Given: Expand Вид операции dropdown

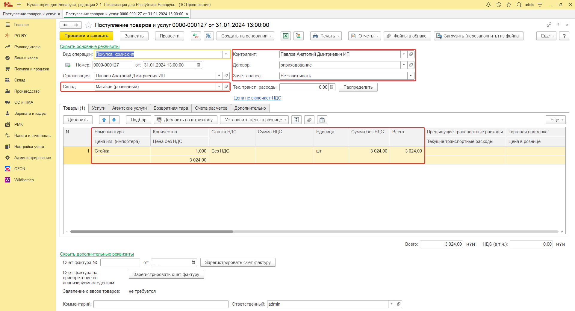Looking at the screenshot, I should click(x=226, y=54).
